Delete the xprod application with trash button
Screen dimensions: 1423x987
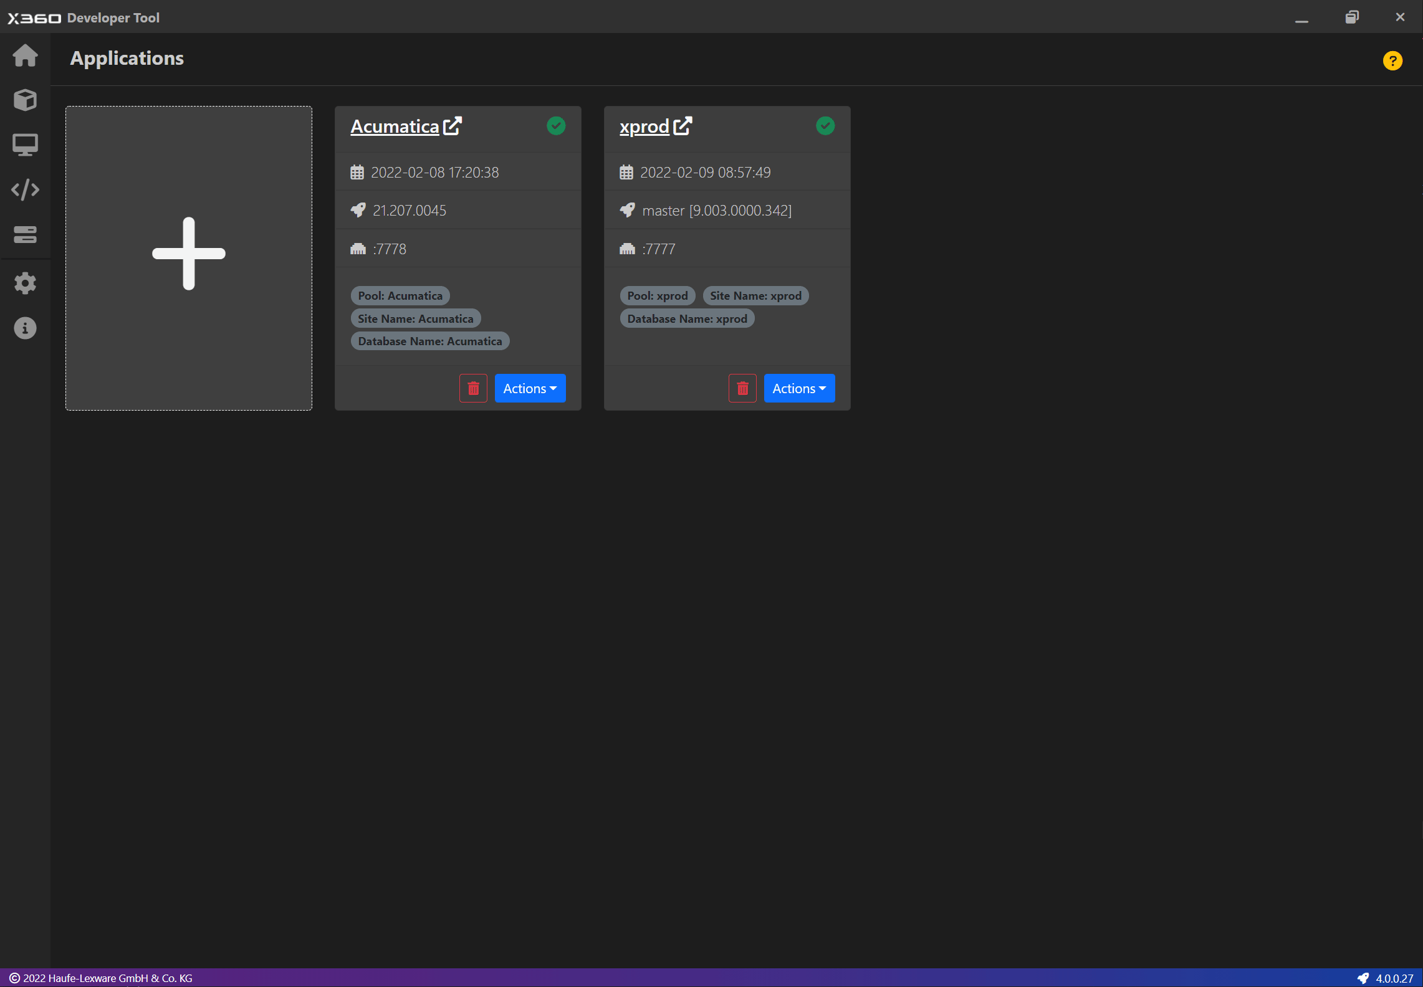click(x=742, y=388)
